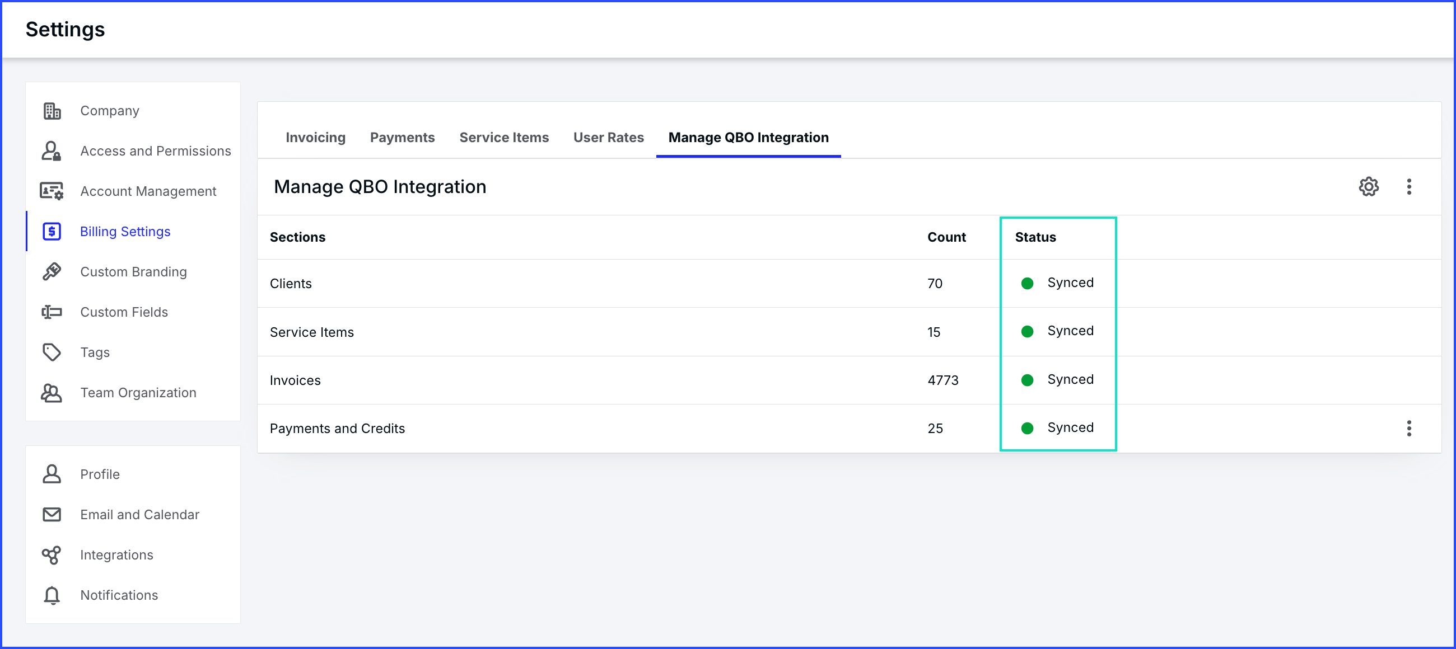Open Company settings
The image size is (1456, 649).
click(x=110, y=111)
